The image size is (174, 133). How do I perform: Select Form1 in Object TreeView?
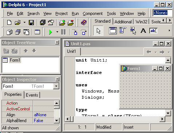(x=15, y=60)
